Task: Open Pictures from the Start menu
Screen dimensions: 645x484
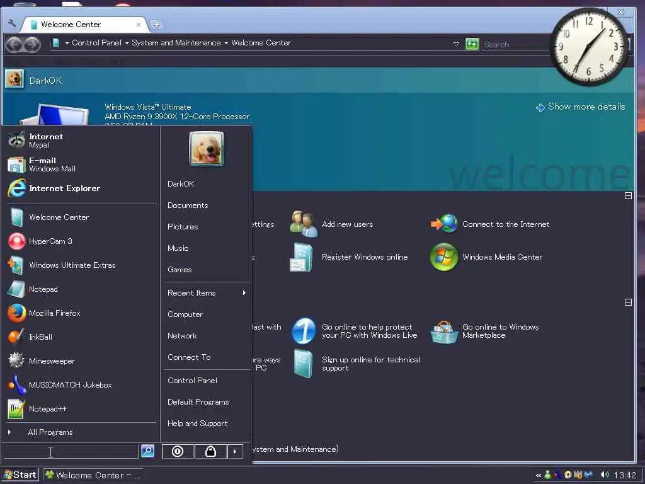Action: (183, 227)
